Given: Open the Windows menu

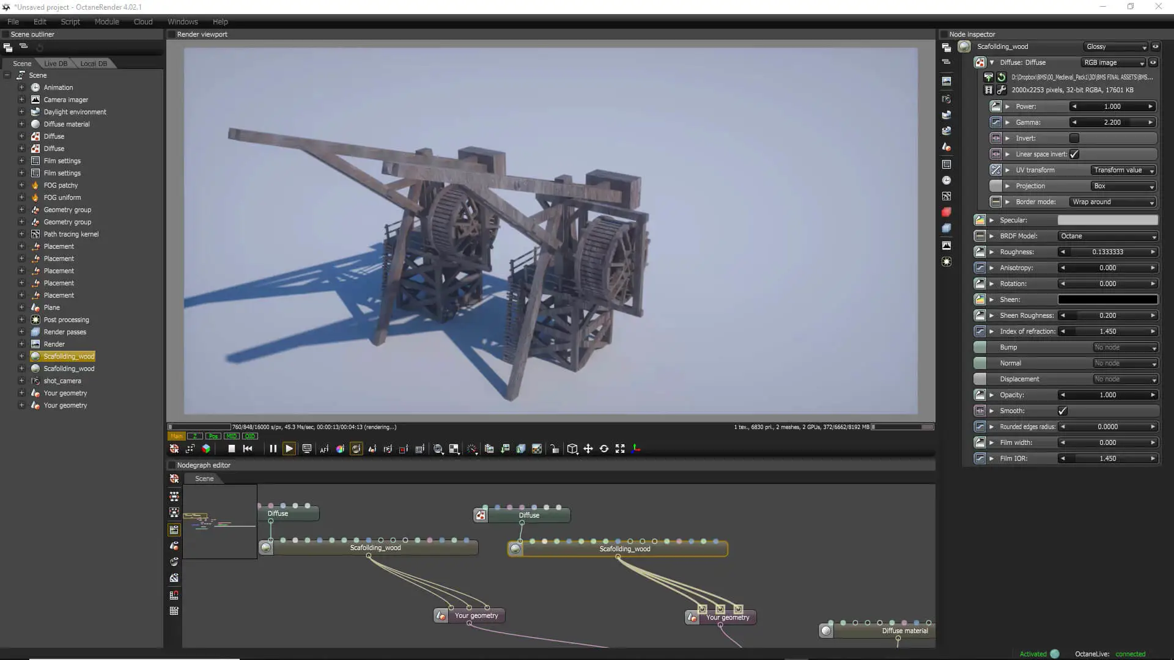Looking at the screenshot, I should [x=183, y=21].
